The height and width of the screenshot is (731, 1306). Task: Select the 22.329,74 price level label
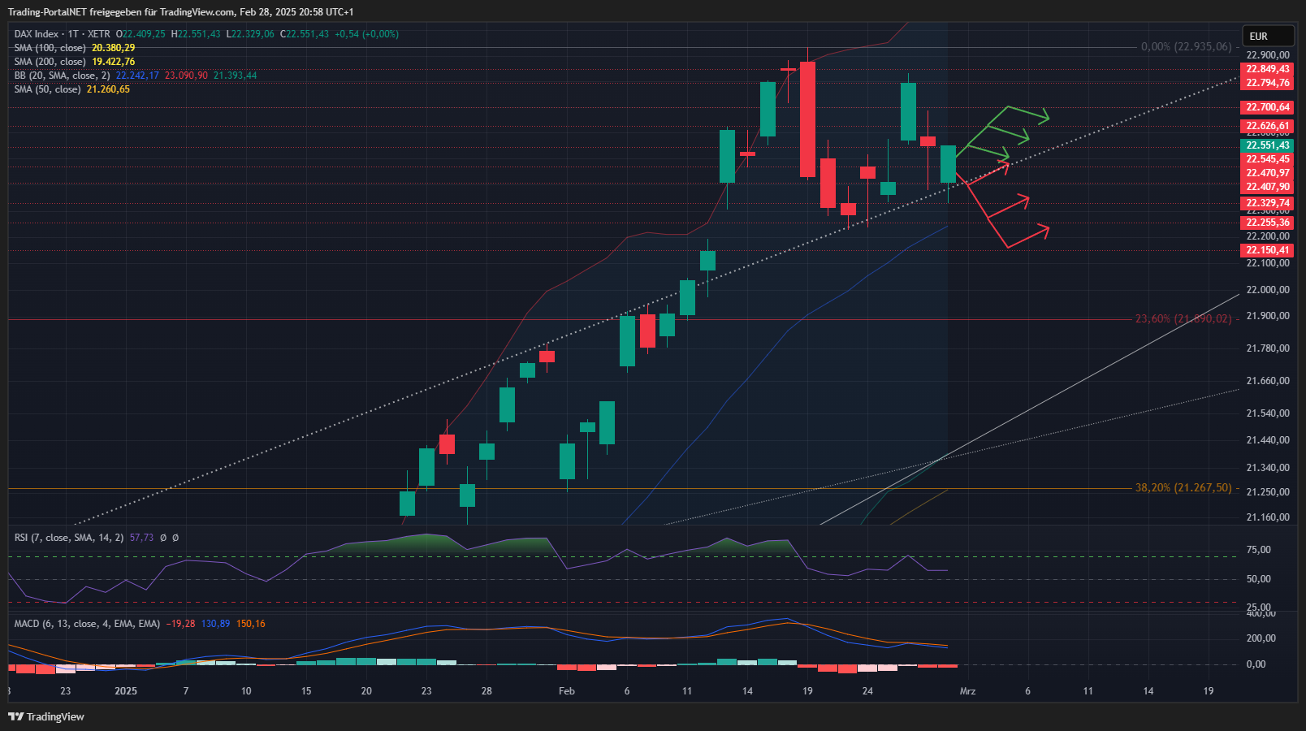(1267, 203)
